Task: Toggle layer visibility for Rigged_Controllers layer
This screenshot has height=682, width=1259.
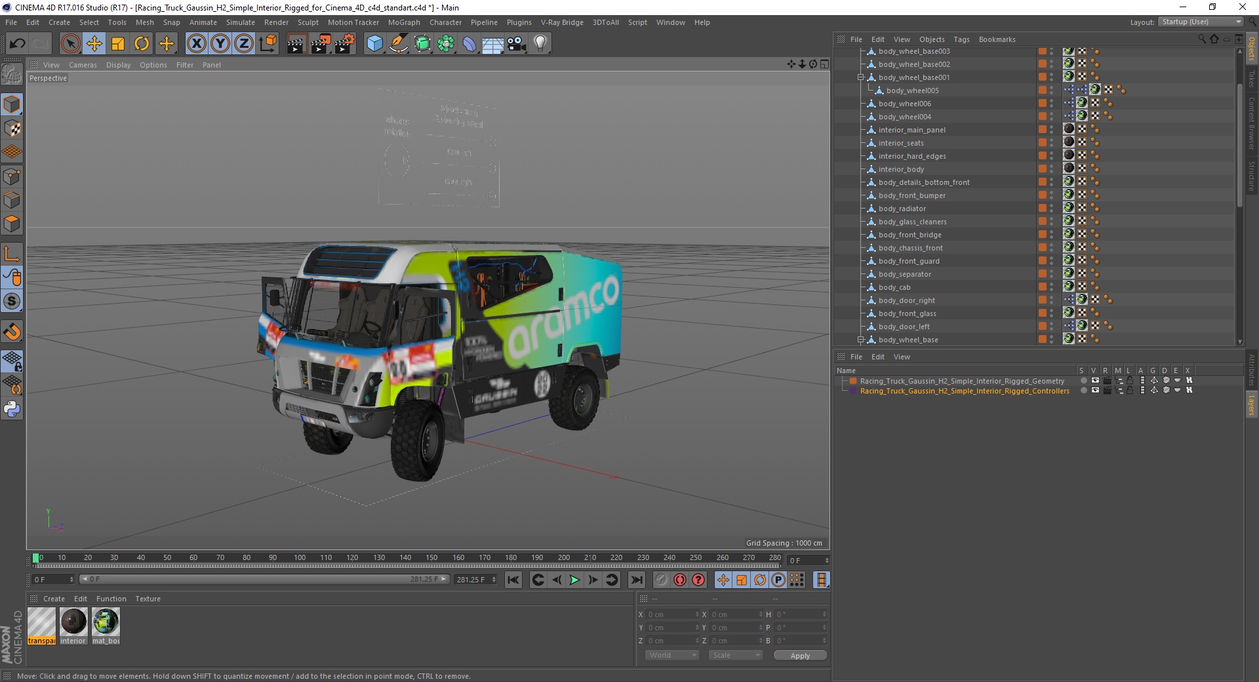Action: (x=1095, y=390)
